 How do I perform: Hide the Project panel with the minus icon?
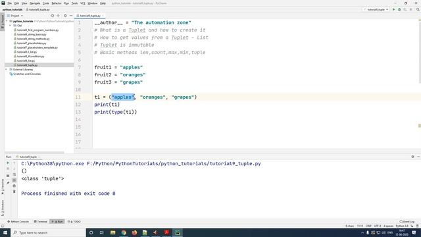click(71, 16)
